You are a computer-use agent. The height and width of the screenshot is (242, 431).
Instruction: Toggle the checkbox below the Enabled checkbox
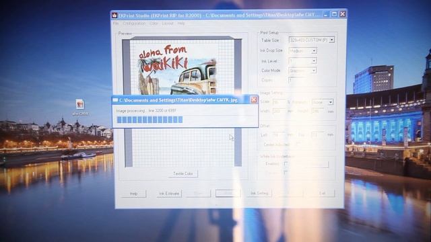[286, 173]
